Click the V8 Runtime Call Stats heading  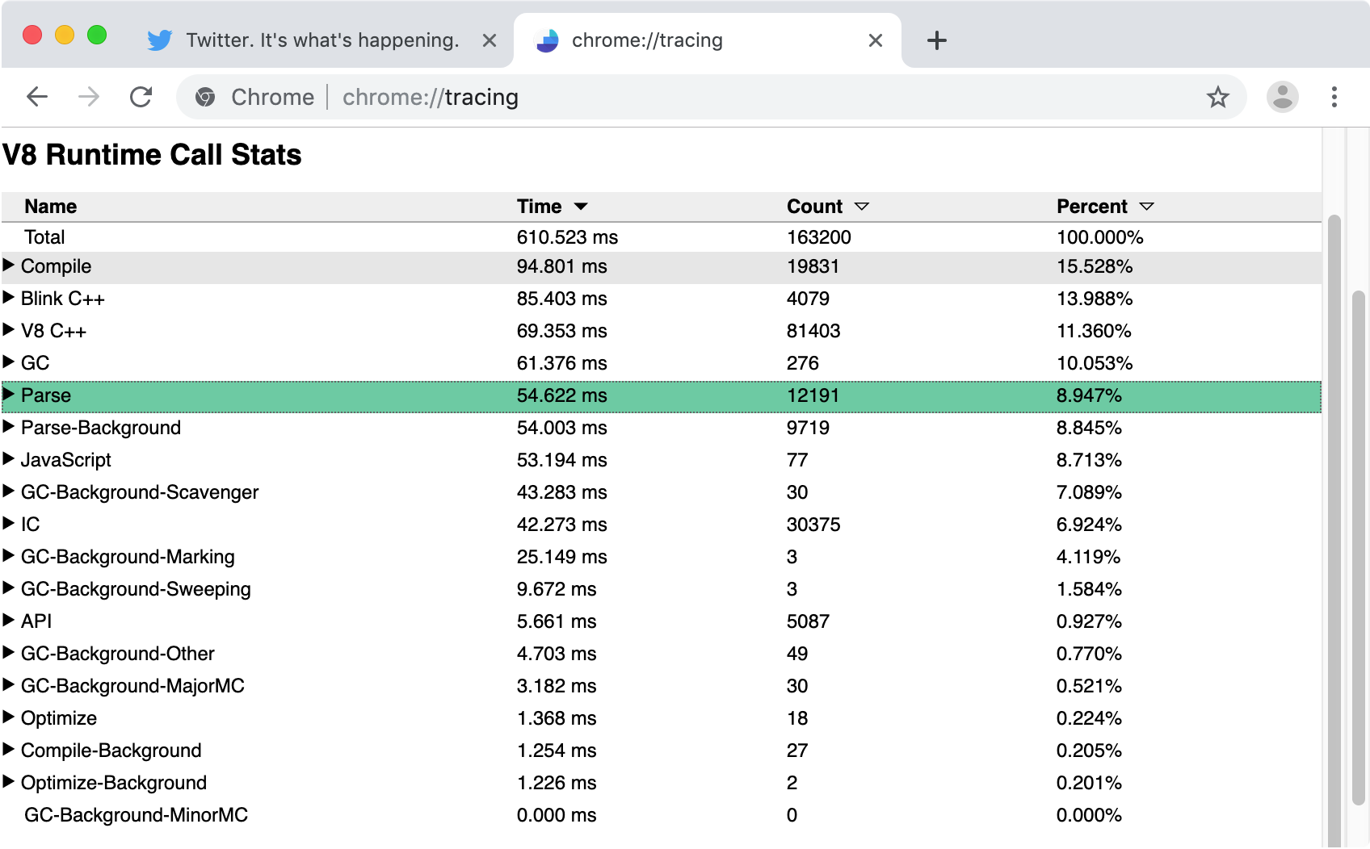(152, 155)
